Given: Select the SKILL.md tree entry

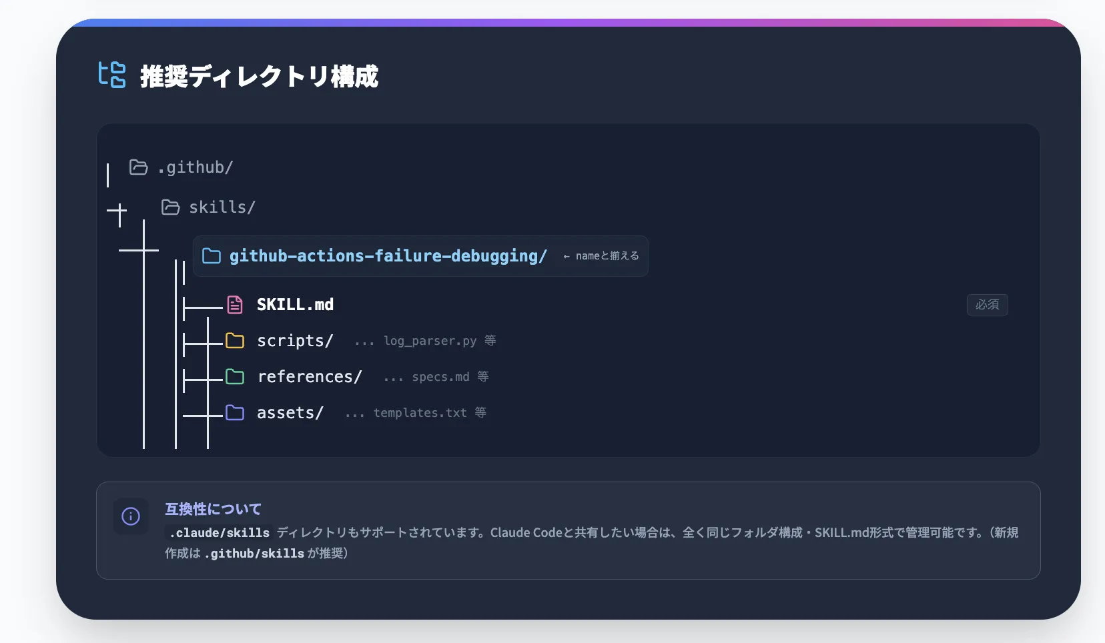Looking at the screenshot, I should (296, 304).
